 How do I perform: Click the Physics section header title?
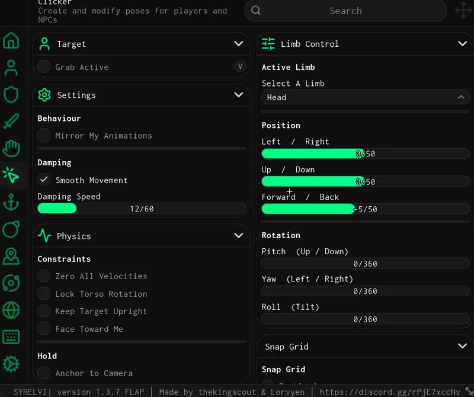(73, 236)
